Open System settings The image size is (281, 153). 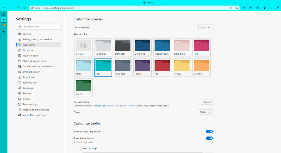pos(38,99)
